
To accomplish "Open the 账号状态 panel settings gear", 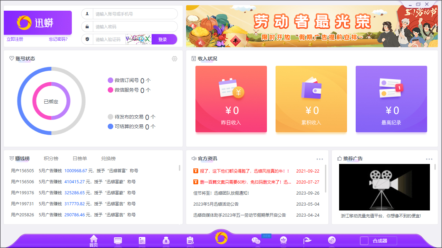I will (174, 59).
